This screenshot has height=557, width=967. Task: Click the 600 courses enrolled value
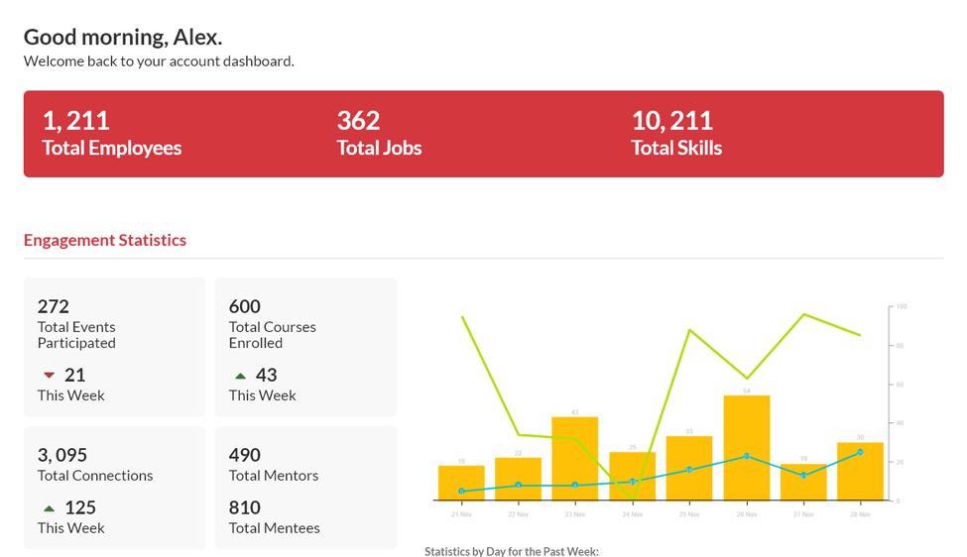click(x=245, y=306)
